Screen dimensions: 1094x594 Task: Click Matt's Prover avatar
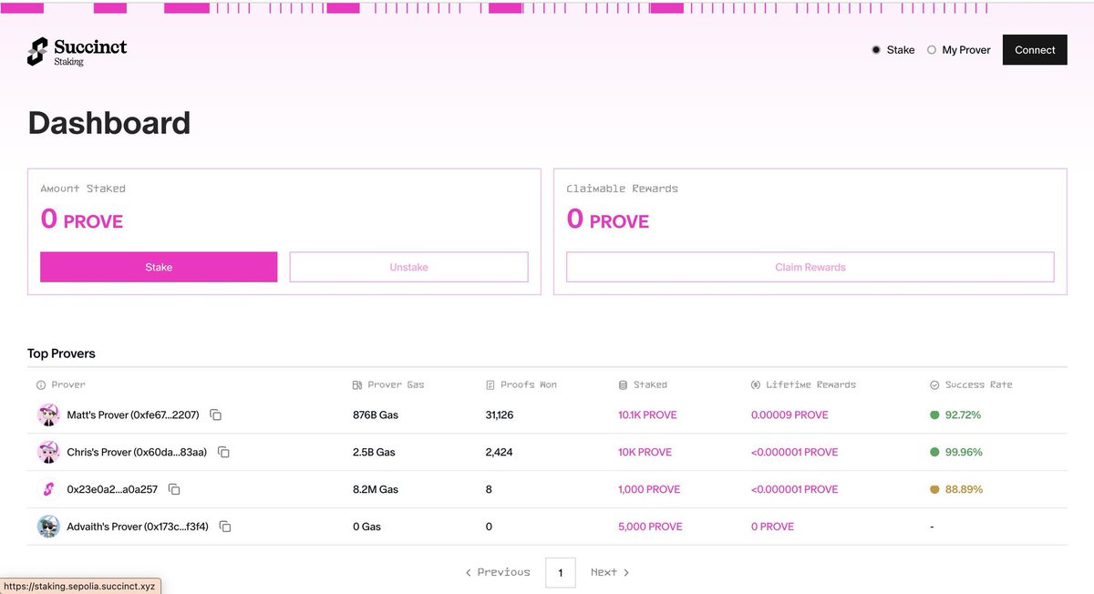point(48,415)
